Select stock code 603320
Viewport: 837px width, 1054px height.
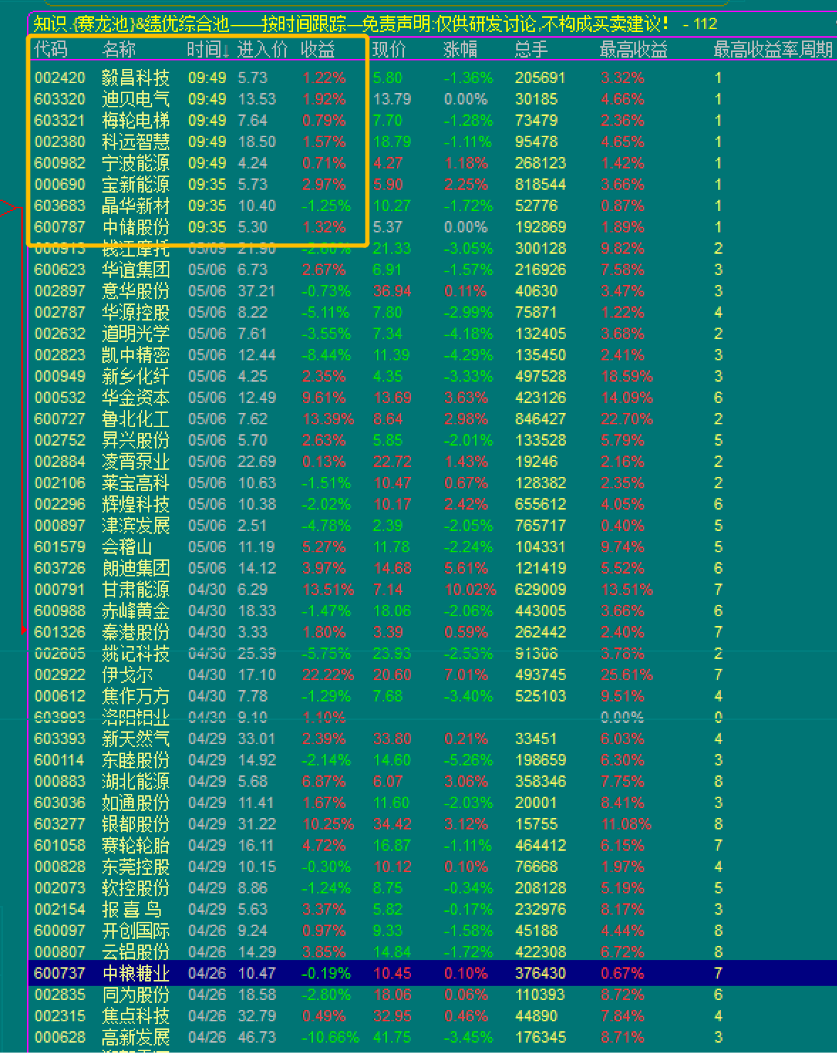[x=60, y=100]
